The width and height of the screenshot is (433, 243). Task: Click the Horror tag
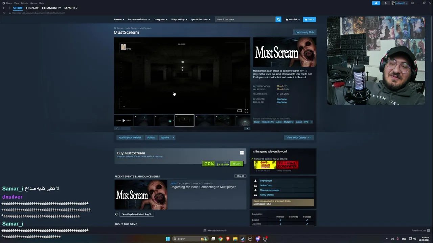[x=257, y=122]
